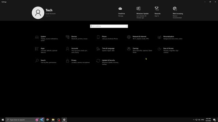This screenshot has width=218, height=122.
Task: Click the OneDrive Manage label
Action: (121, 16)
